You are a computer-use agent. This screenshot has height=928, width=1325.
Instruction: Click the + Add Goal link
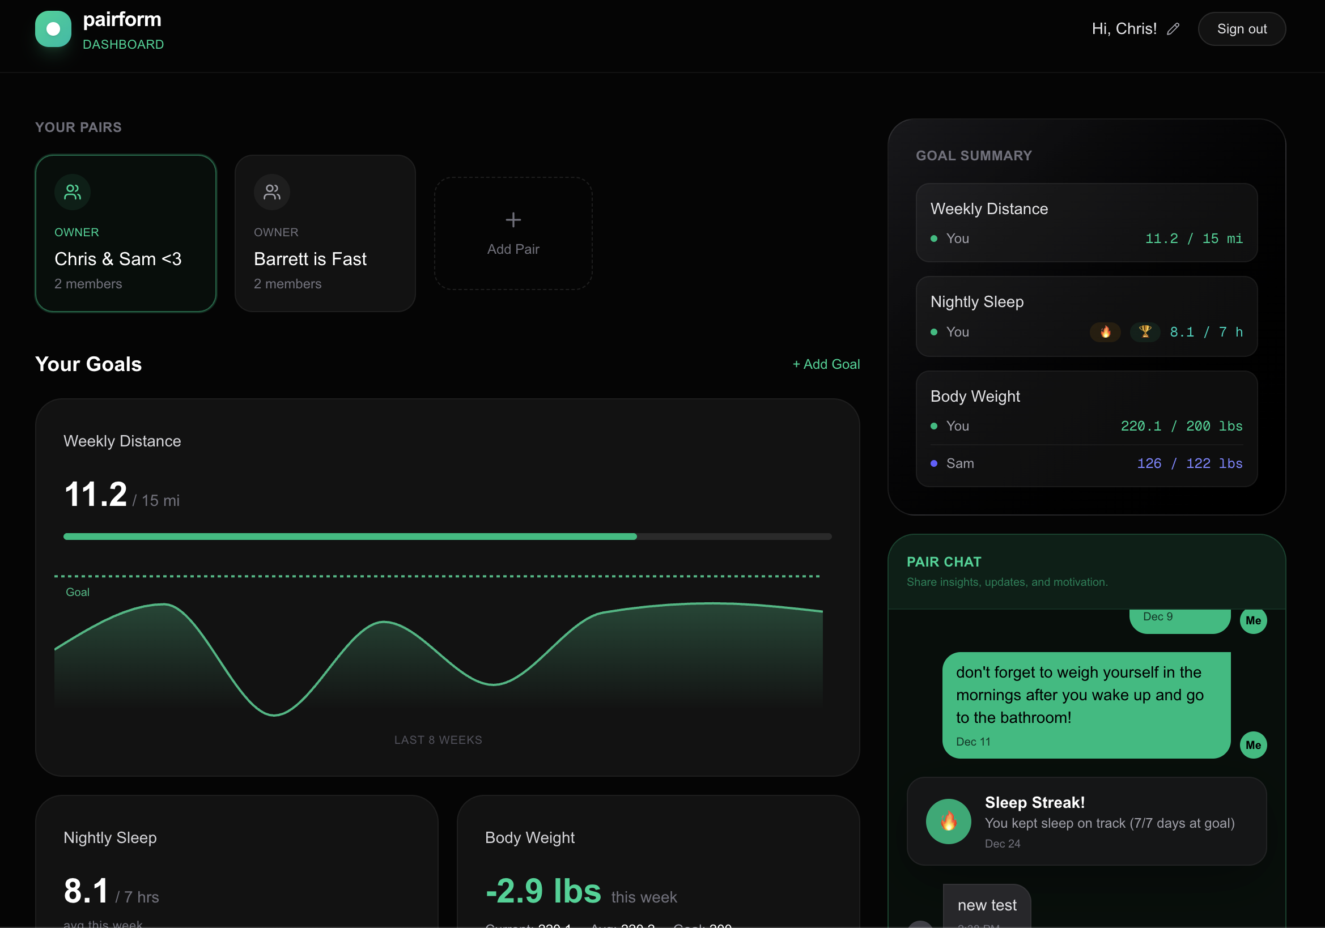(826, 364)
